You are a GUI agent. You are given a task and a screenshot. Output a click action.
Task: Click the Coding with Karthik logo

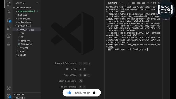(x=166, y=10)
